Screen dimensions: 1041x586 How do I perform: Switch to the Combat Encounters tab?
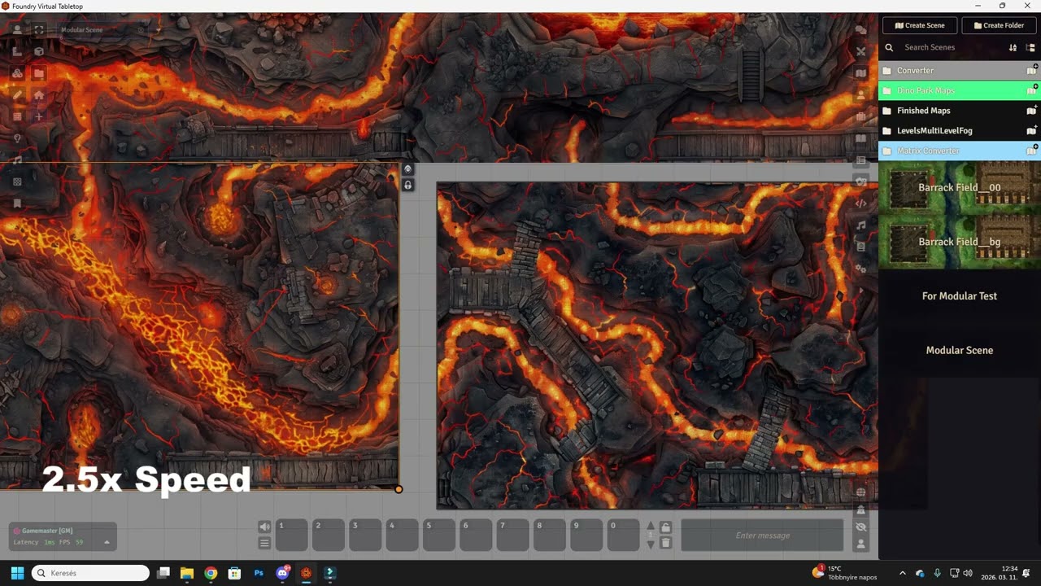[x=861, y=51]
